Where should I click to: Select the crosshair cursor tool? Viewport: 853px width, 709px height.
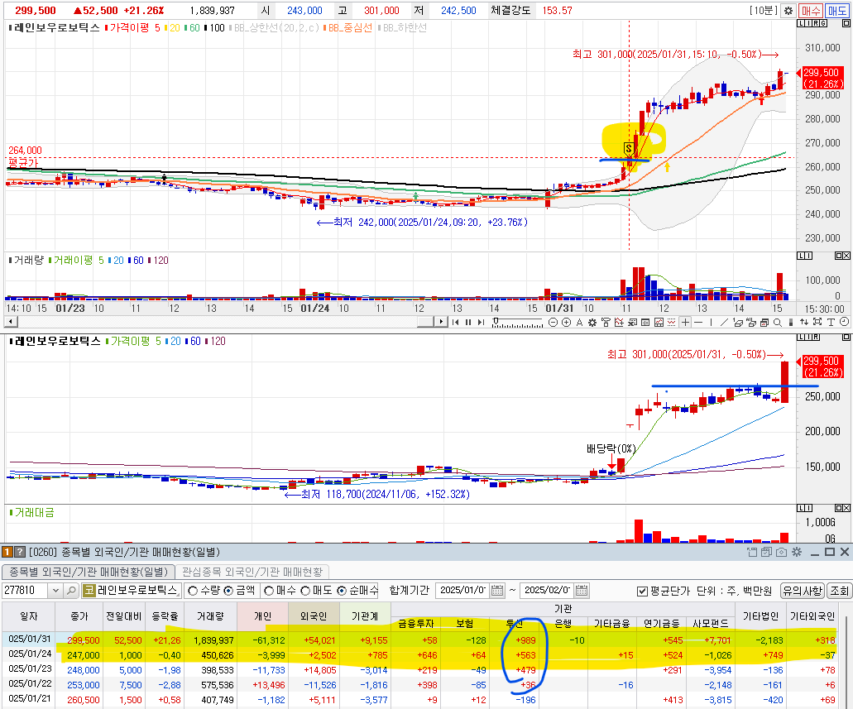pyautogui.click(x=685, y=322)
